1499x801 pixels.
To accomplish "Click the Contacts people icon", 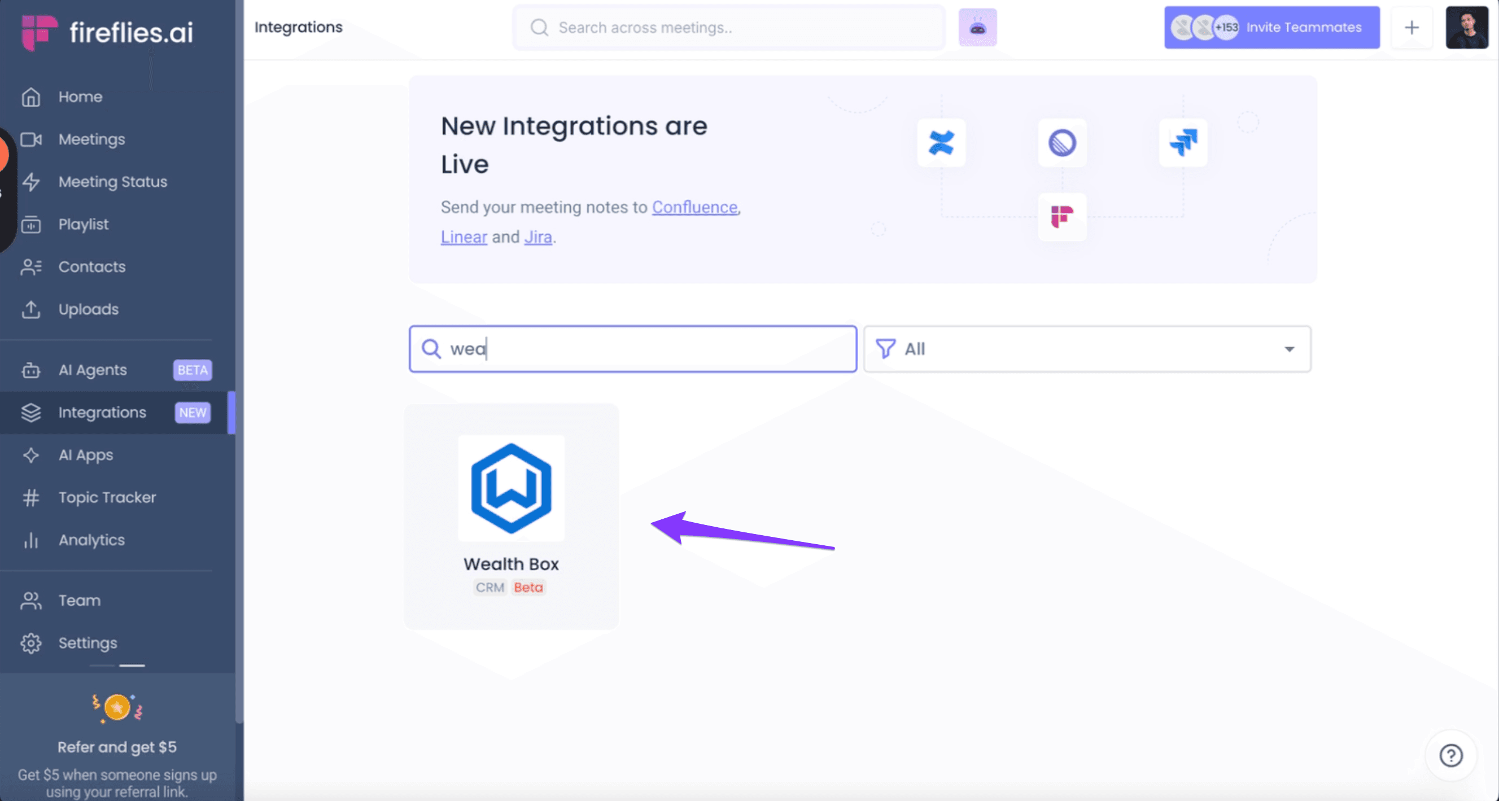I will [x=31, y=267].
